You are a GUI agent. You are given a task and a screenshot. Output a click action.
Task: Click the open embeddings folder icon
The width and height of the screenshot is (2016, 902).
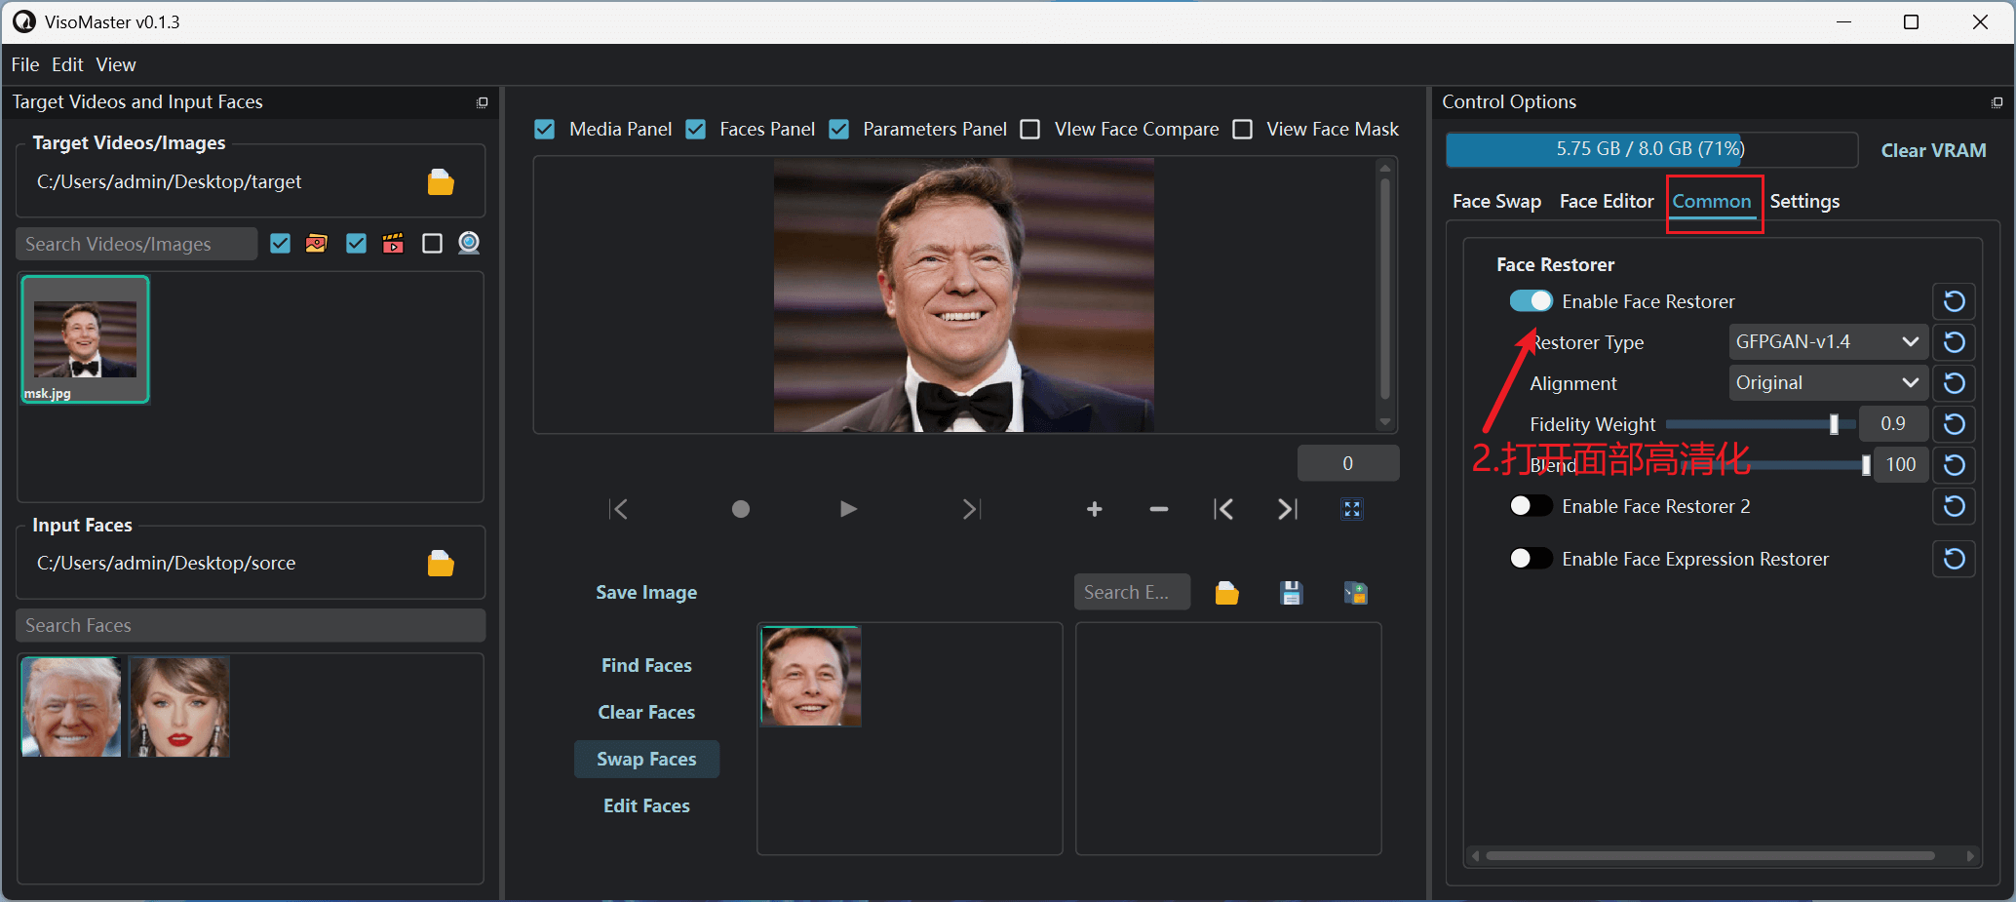click(x=1227, y=593)
